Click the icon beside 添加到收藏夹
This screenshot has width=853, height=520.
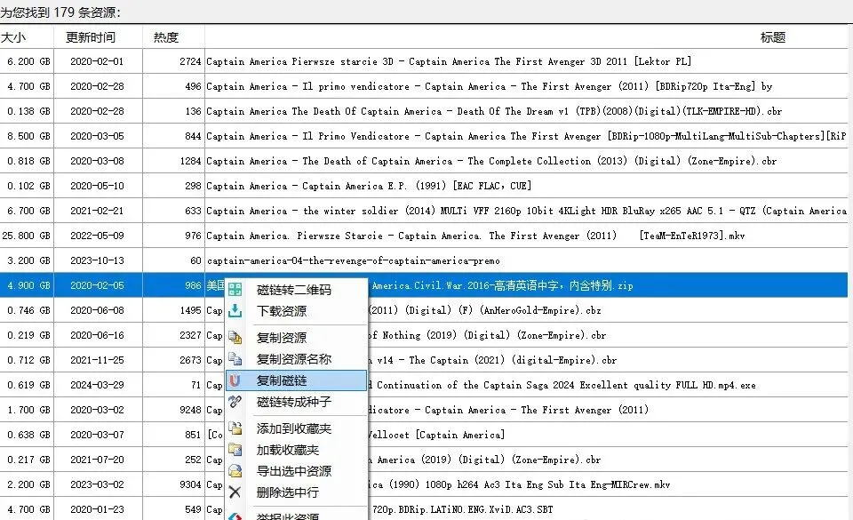click(235, 428)
